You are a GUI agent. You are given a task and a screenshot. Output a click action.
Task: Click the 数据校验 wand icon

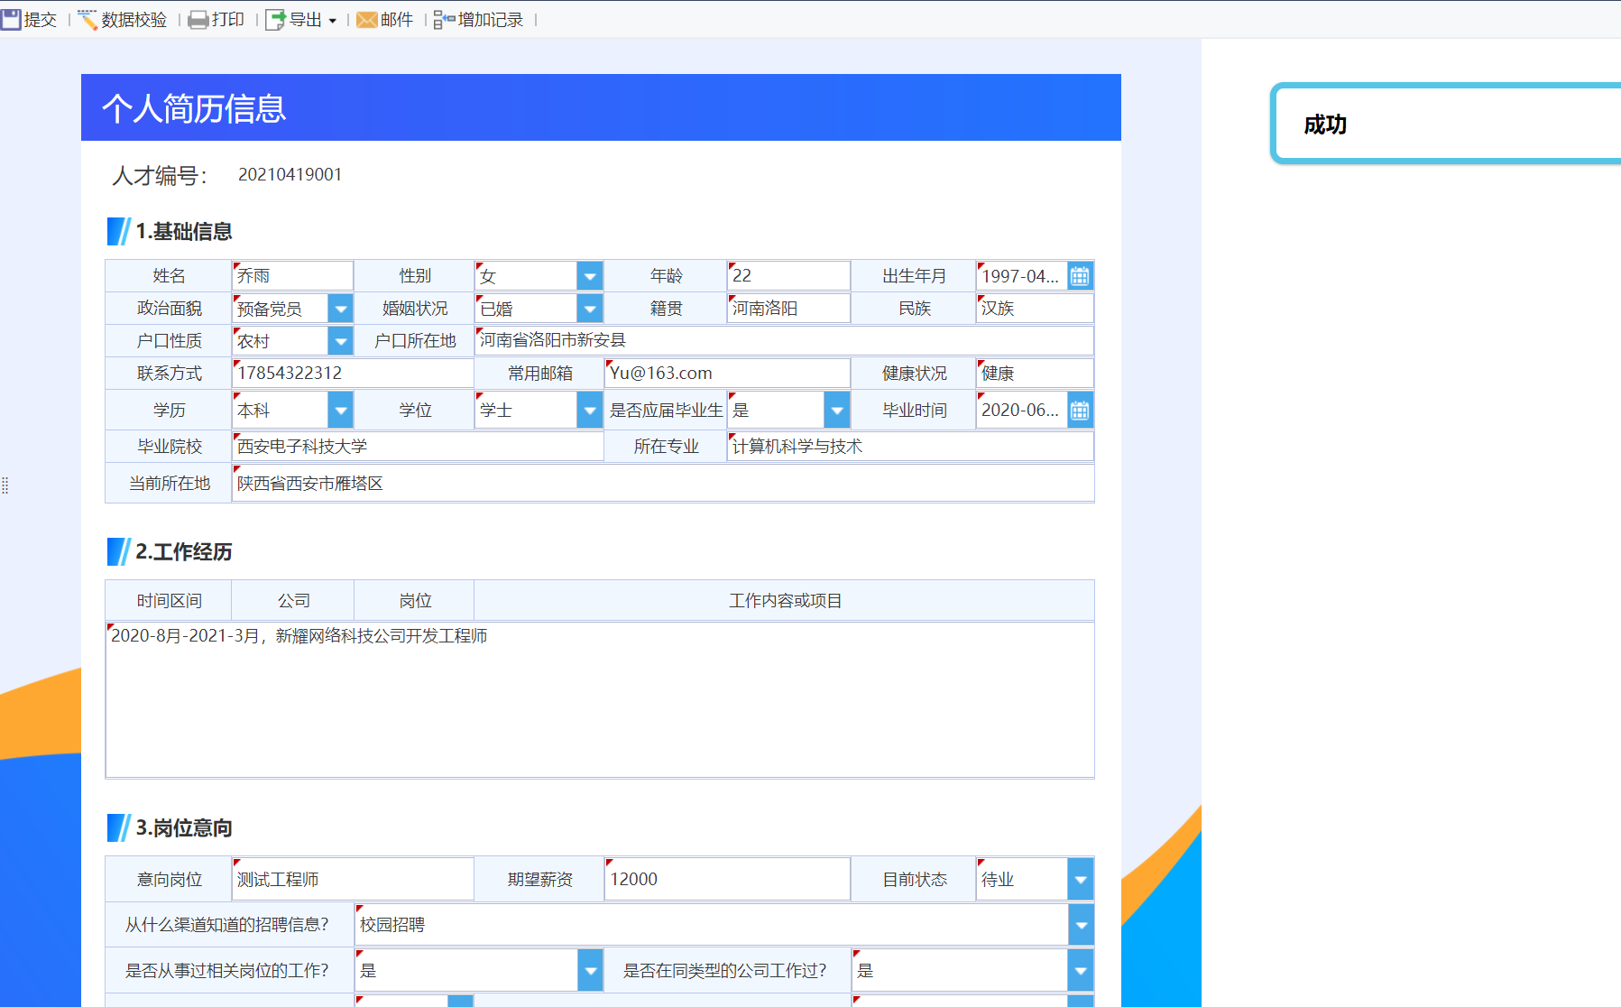[x=88, y=18]
